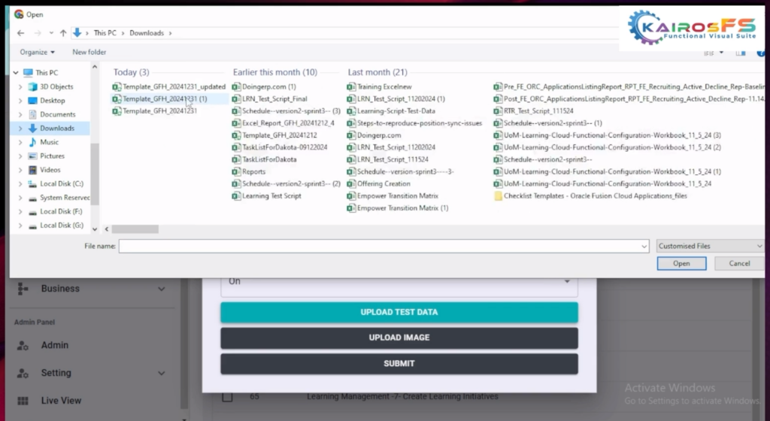Select Downloads in the navigation tree

pos(56,128)
